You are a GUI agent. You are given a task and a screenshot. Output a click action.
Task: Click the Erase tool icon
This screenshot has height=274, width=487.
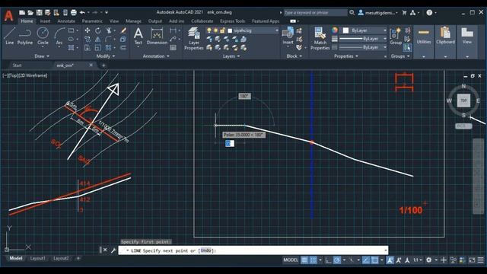(123, 30)
